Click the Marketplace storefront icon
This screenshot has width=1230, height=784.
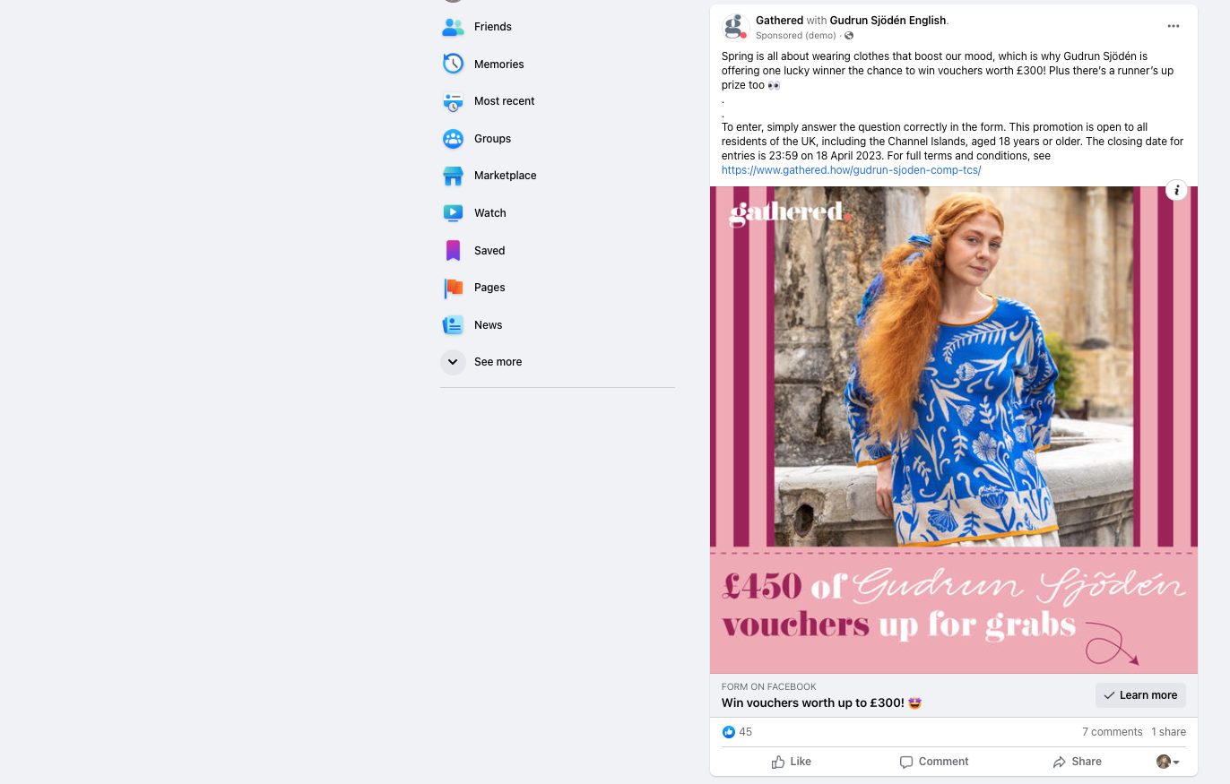pyautogui.click(x=453, y=176)
